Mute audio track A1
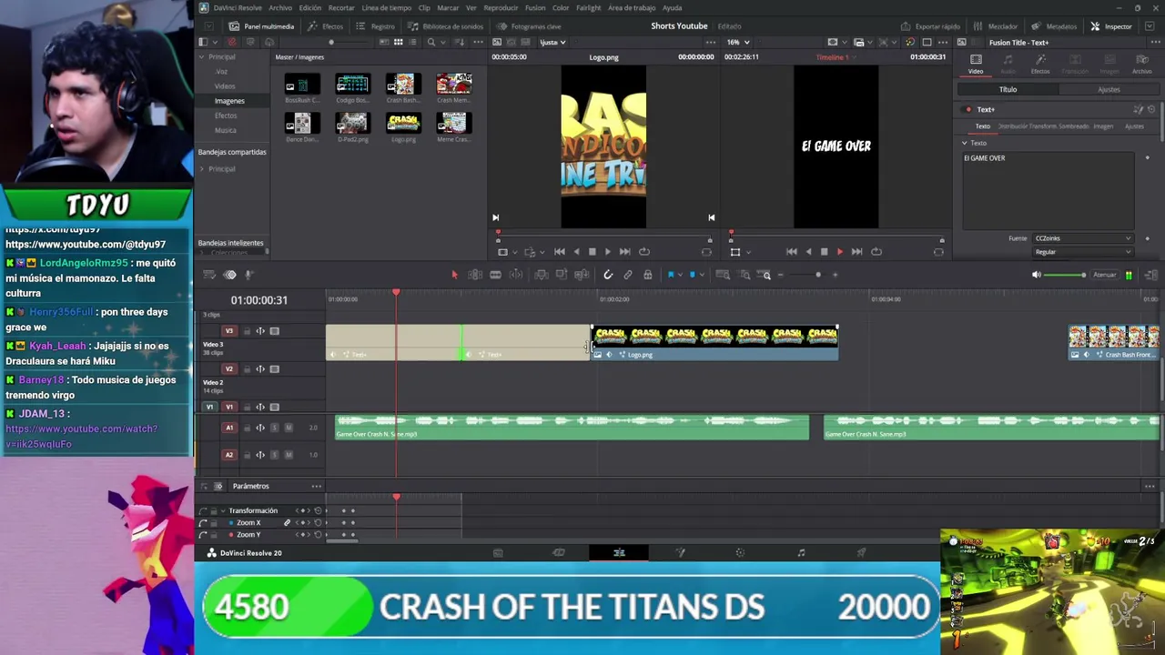This screenshot has width=1165, height=655. pyautogui.click(x=289, y=428)
